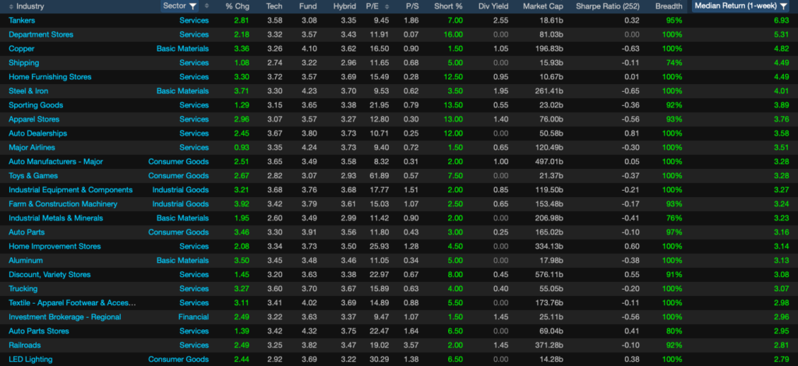Click the Sector column filter icon
The height and width of the screenshot is (366, 798).
coord(192,6)
